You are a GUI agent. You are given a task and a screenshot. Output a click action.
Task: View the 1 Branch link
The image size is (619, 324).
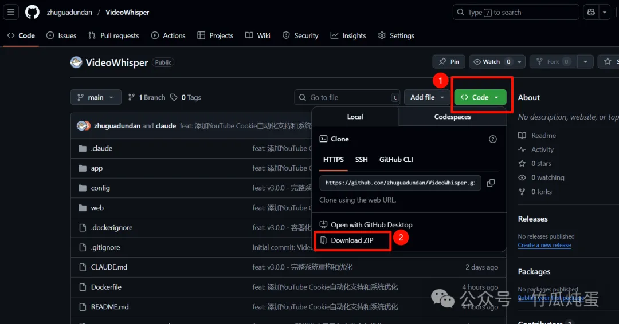click(147, 97)
